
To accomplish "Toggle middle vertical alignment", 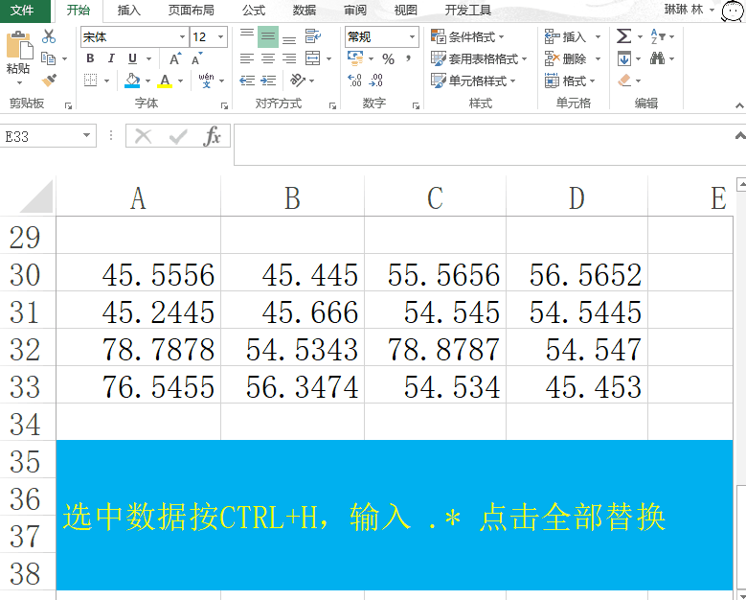I will 268,36.
